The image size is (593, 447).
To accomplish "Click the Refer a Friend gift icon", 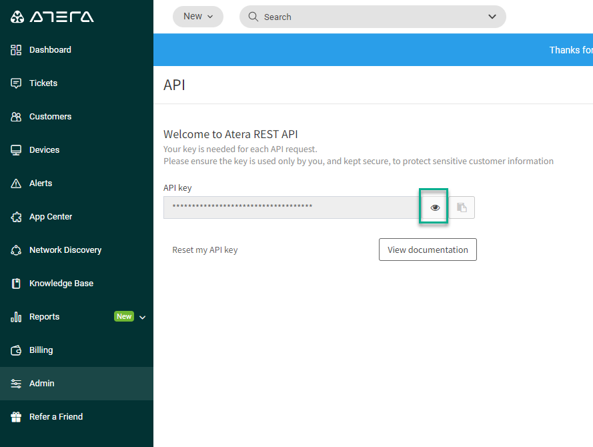I will coord(16,417).
